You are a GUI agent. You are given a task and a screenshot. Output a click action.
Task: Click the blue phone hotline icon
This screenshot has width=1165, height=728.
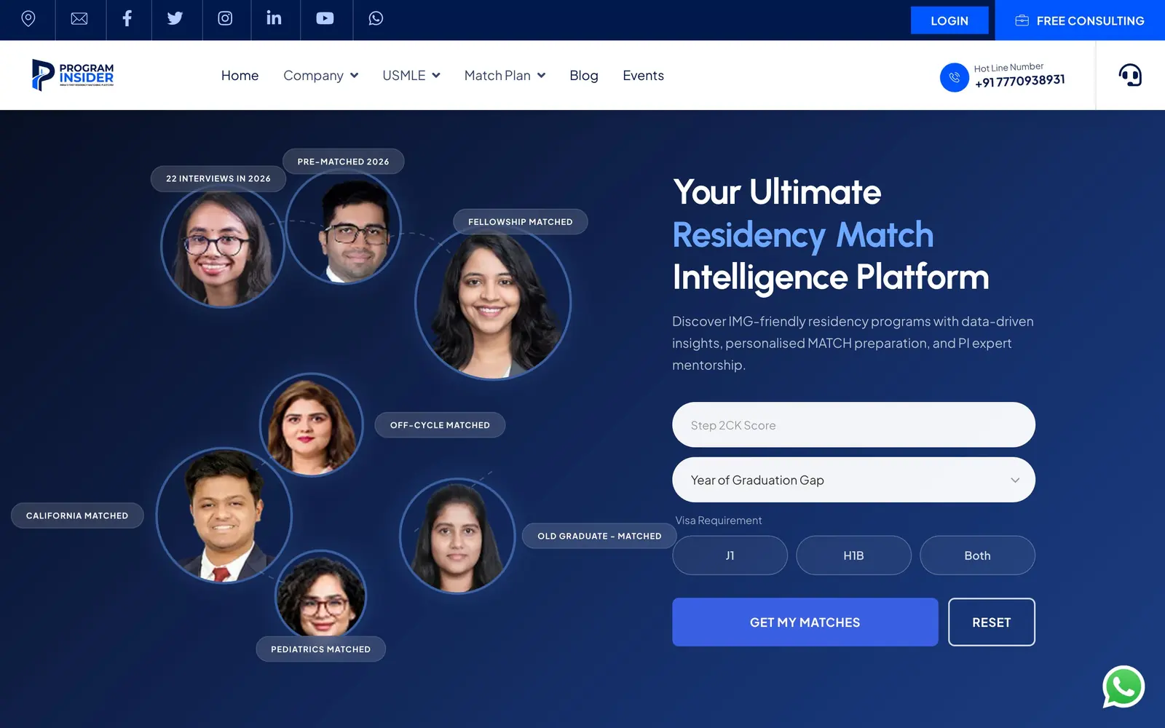pos(954,77)
